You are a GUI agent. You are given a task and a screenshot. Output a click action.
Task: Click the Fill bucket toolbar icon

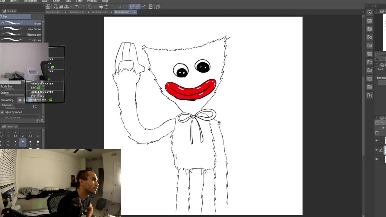[101, 7]
